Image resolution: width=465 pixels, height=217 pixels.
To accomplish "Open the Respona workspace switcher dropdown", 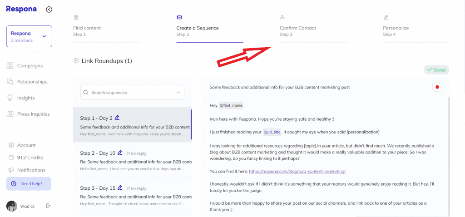I will 29,36.
